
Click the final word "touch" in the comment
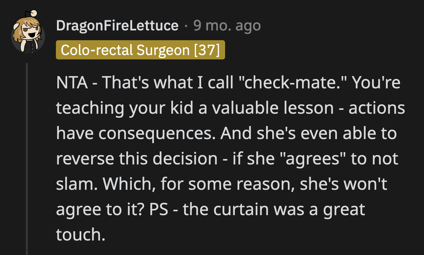click(79, 235)
